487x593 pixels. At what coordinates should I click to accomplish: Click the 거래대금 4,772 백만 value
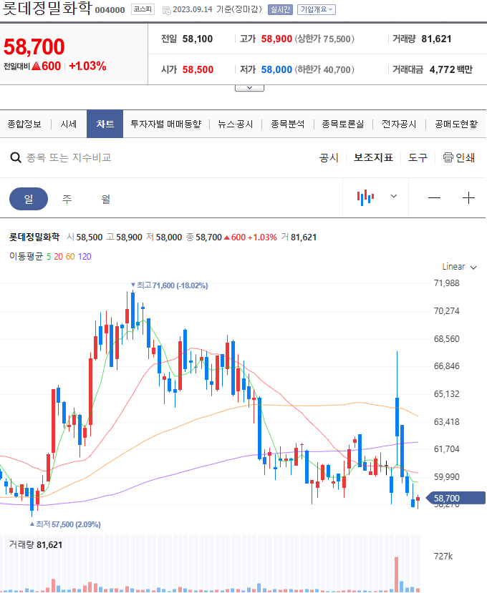(451, 69)
